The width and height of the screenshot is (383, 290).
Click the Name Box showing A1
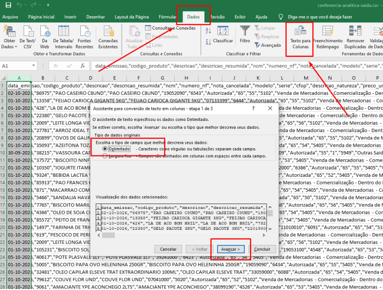click(x=16, y=66)
